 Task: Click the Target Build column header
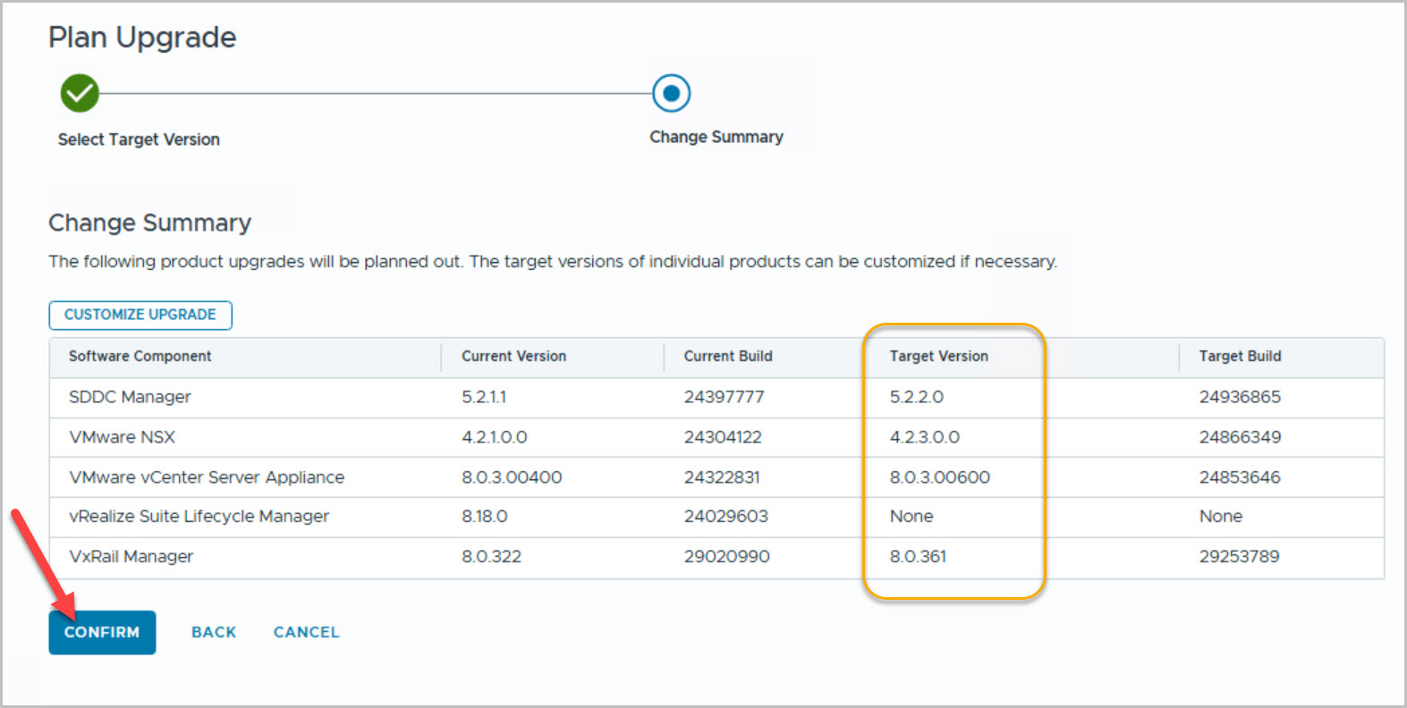tap(1240, 356)
